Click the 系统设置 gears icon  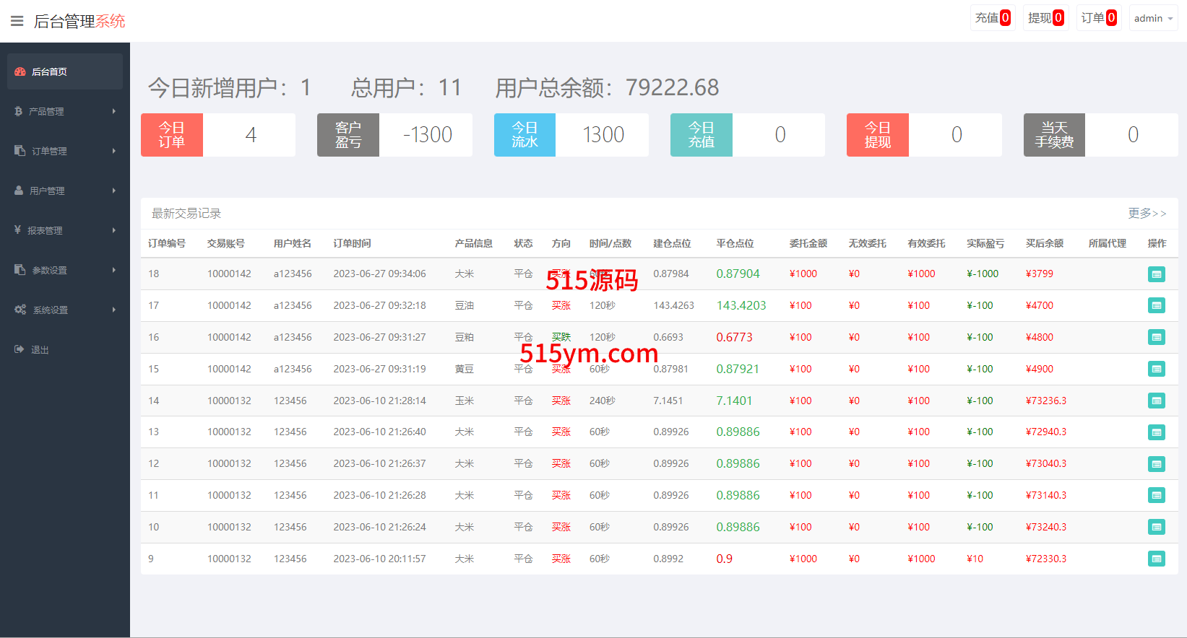(20, 310)
